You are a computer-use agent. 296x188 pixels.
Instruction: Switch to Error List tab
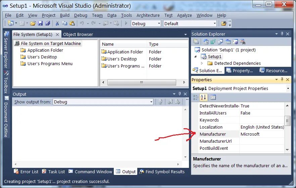26,172
